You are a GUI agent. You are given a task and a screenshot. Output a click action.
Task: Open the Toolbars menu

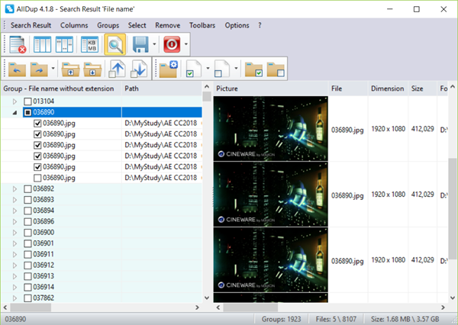(202, 25)
